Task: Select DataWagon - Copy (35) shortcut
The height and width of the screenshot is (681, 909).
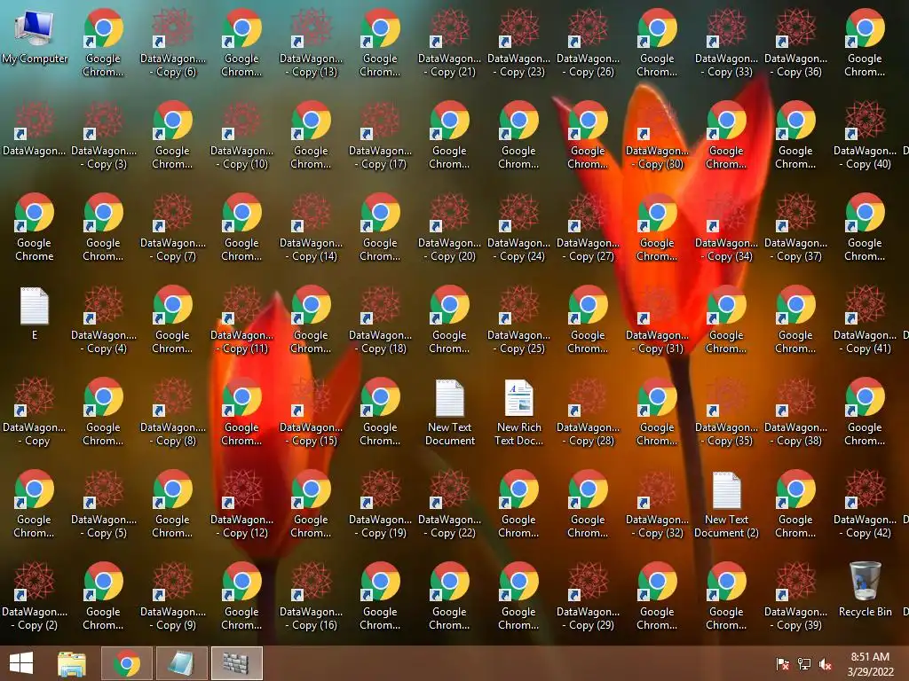Action: pos(726,411)
